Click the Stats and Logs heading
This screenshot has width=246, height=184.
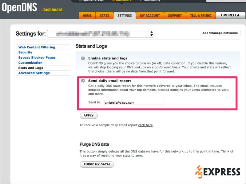click(91, 46)
